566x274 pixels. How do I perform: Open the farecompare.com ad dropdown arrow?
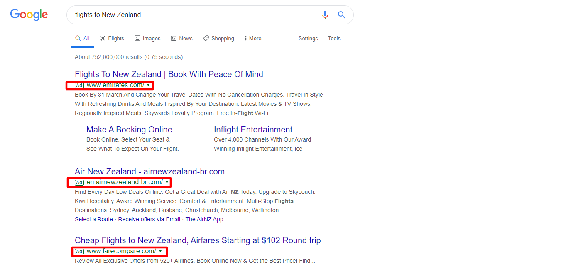click(160, 251)
